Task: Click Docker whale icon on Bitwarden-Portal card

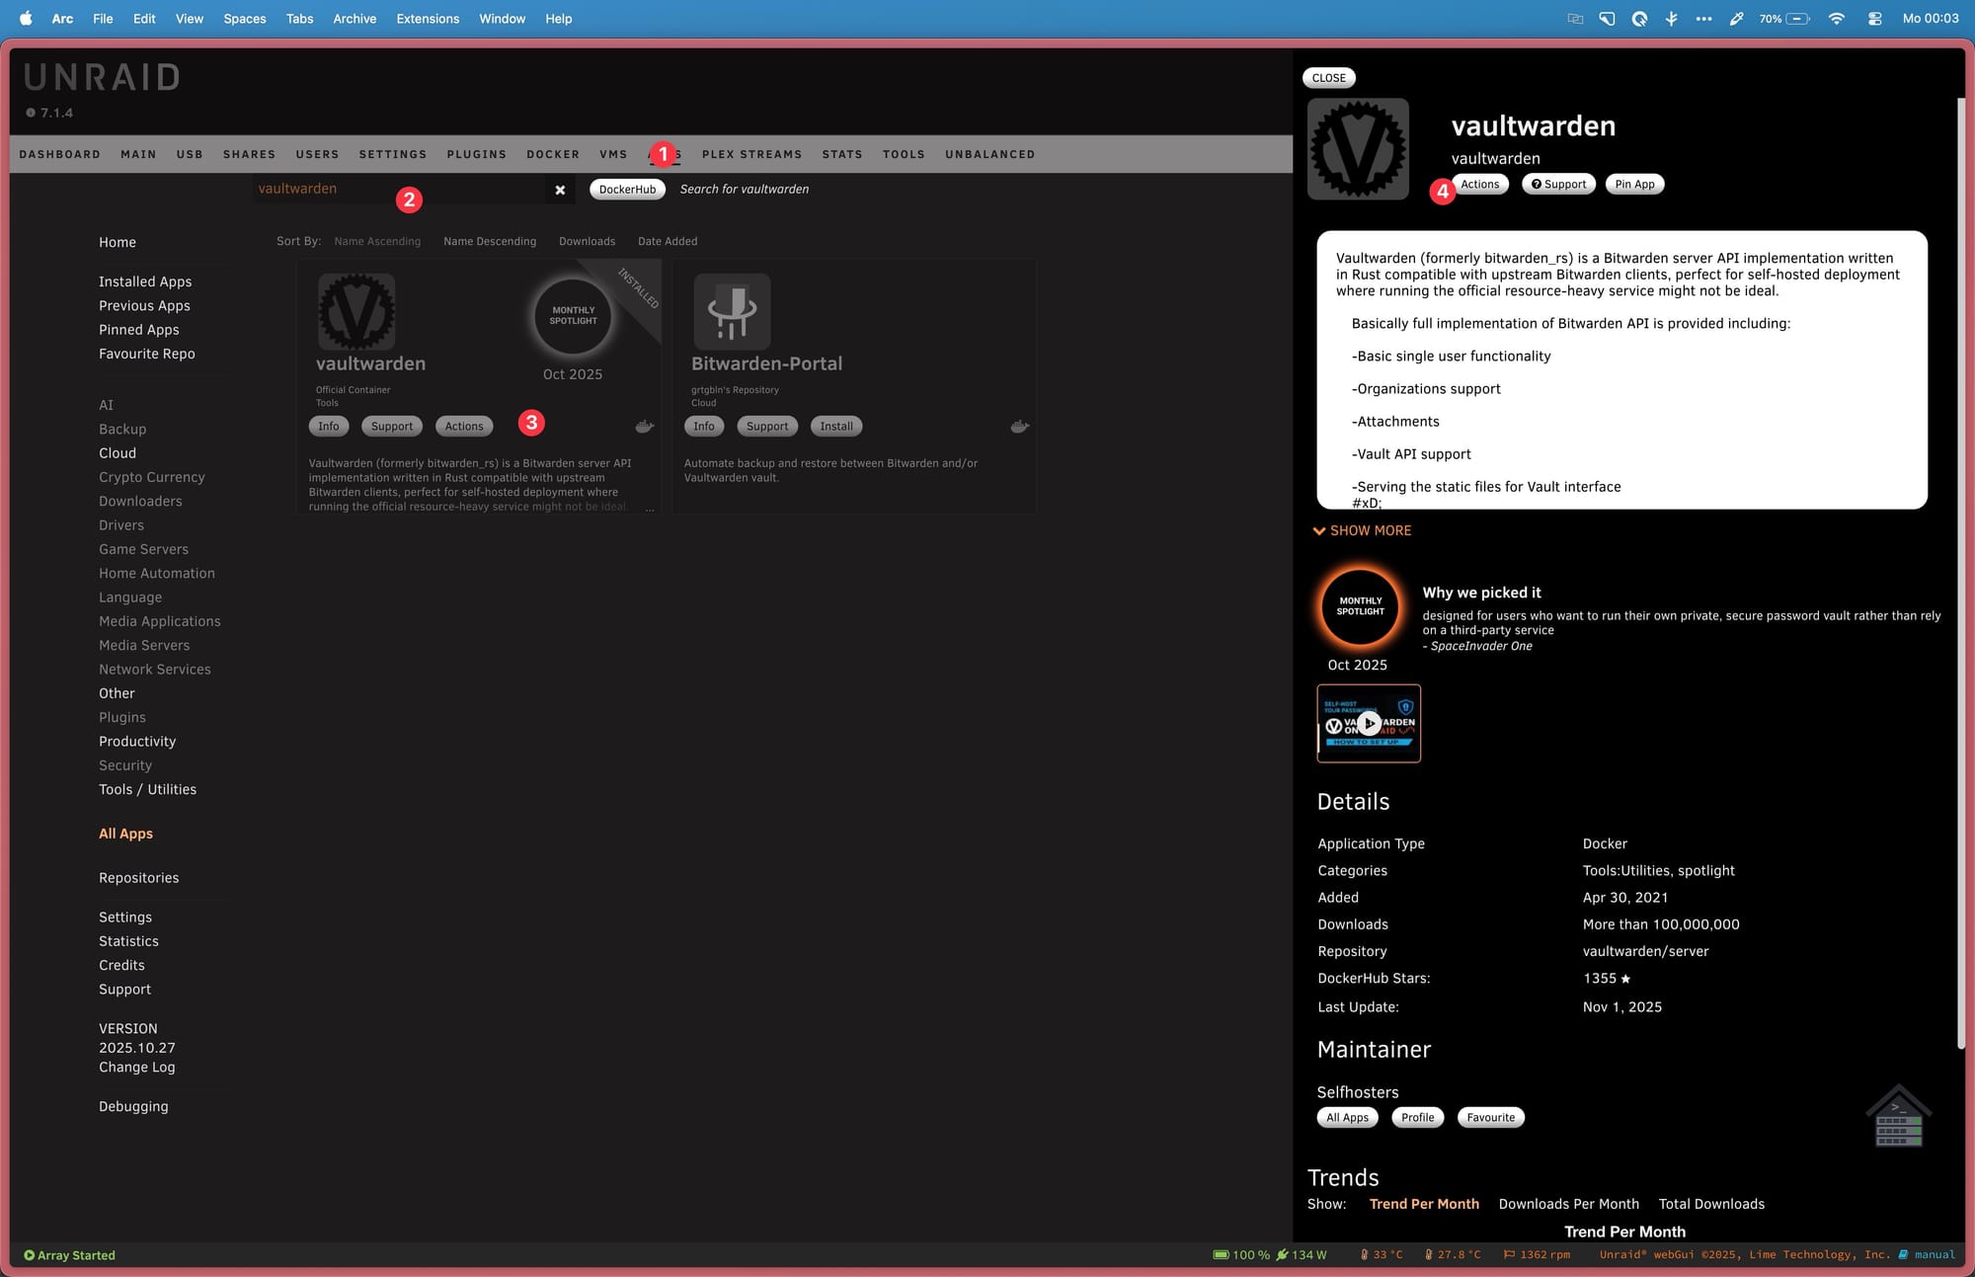Action: click(1019, 427)
